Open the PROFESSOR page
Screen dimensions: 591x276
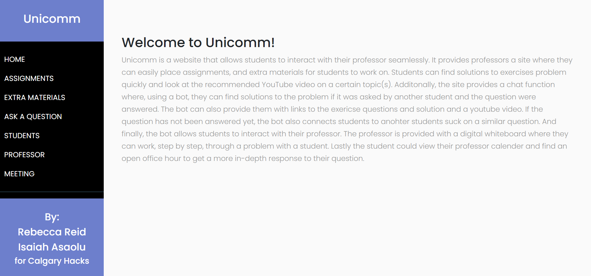pyautogui.click(x=24, y=155)
